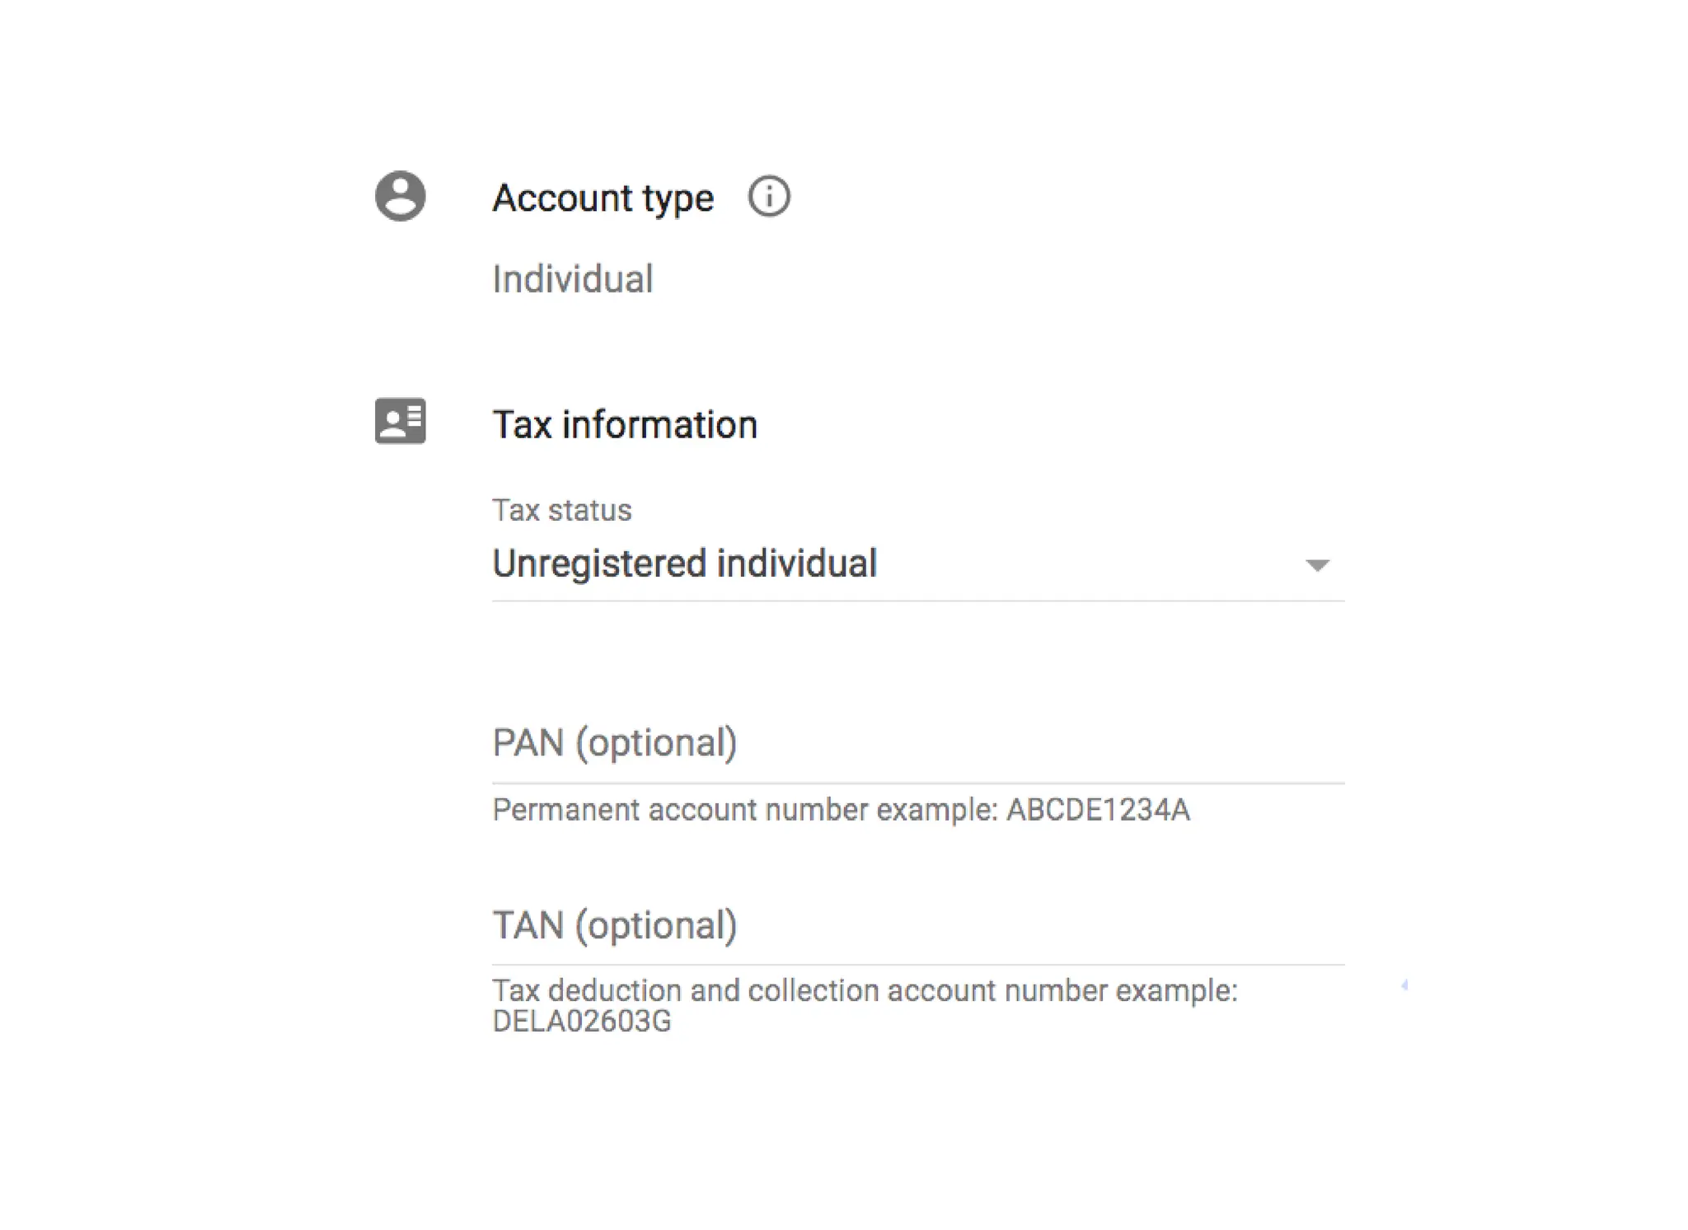This screenshot has height=1230, width=1688.
Task: Click the underline below the Tax status dropdown
Action: pos(917,601)
